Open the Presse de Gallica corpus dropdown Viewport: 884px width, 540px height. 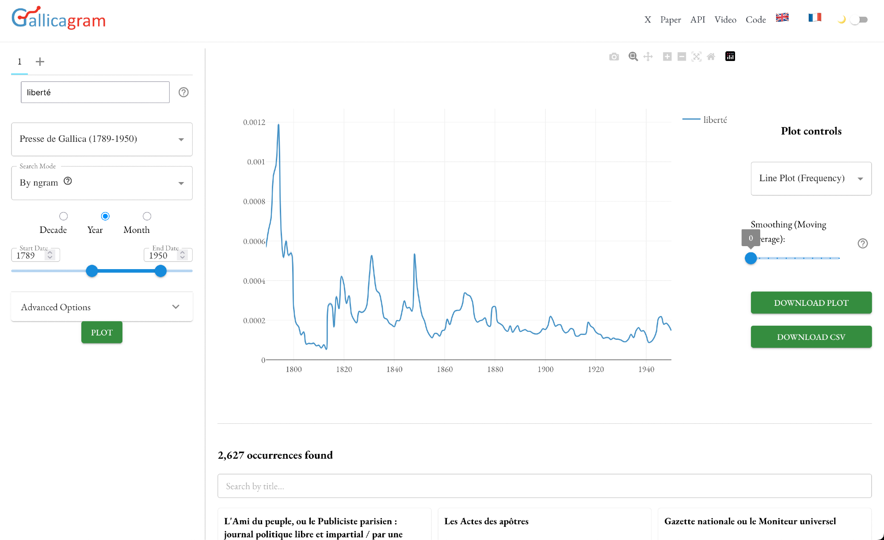pyautogui.click(x=102, y=139)
